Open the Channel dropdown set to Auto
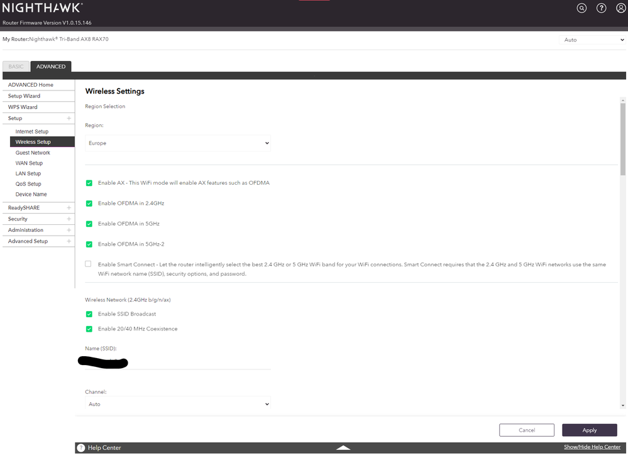Screen dimensions: 628x458 (x=178, y=404)
